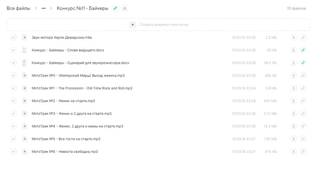Click plus button to create item
Image resolution: width=314 pixels, height=193 pixels.
pyautogui.click(x=132, y=25)
